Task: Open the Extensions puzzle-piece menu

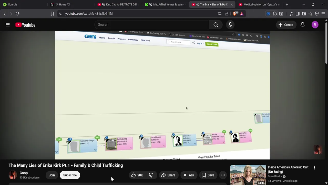Action: coord(275,14)
